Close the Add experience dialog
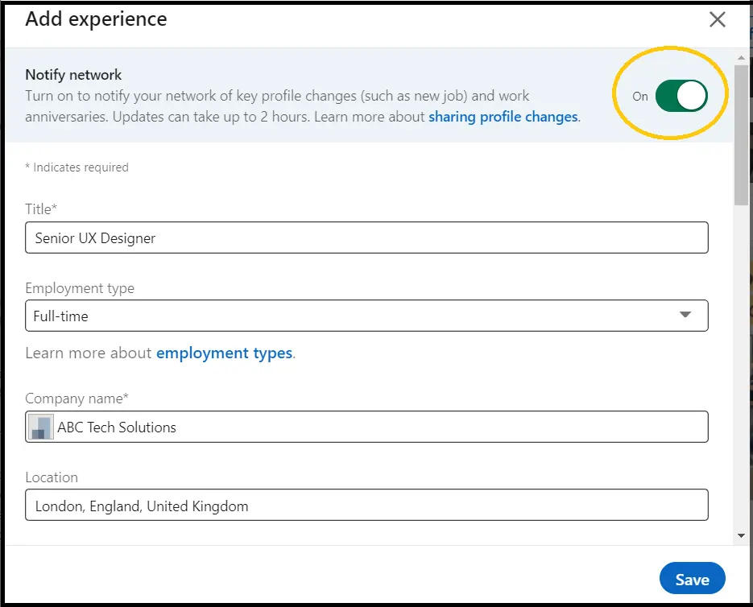The height and width of the screenshot is (607, 753). pyautogui.click(x=717, y=19)
